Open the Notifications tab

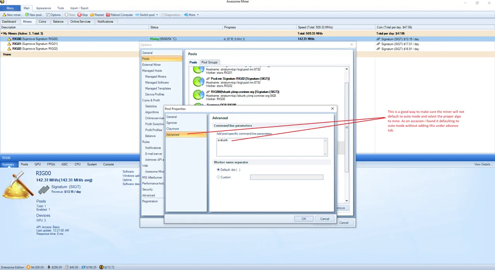click(x=105, y=22)
